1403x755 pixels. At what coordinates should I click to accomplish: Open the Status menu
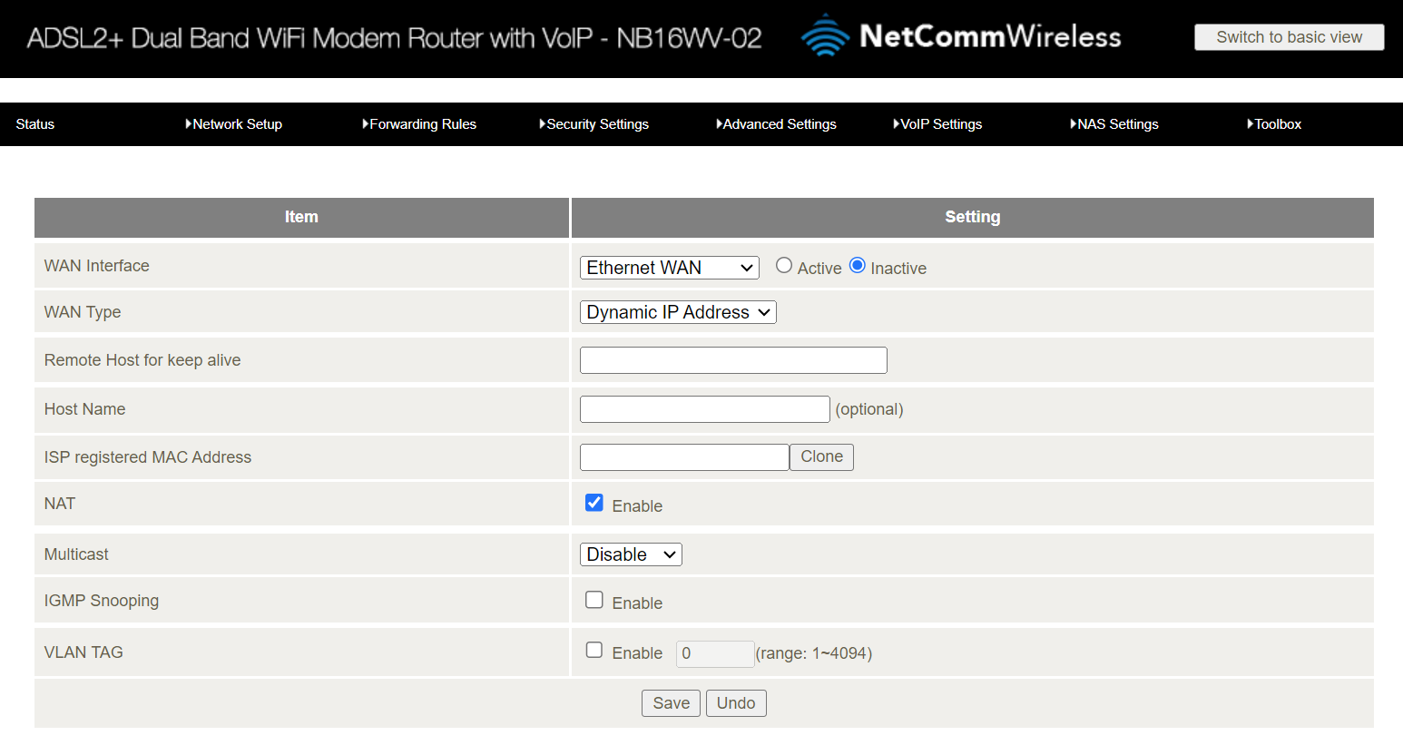pyautogui.click(x=35, y=124)
